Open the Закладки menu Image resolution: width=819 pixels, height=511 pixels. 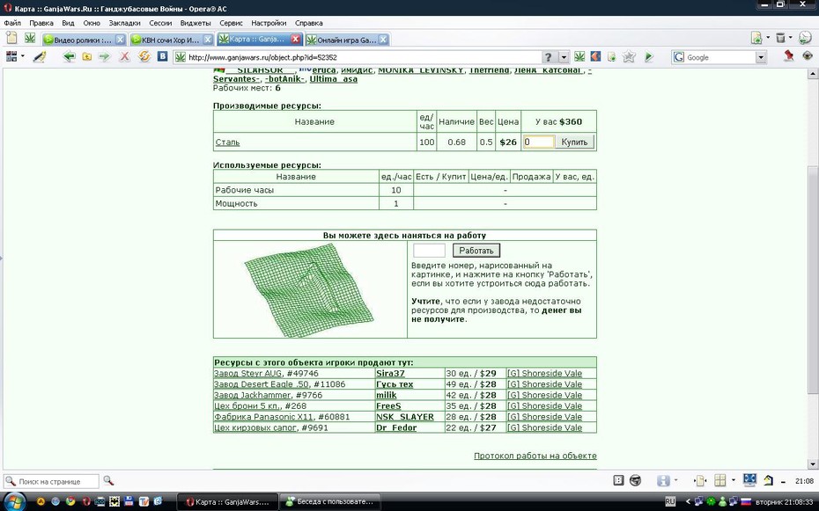tap(124, 23)
